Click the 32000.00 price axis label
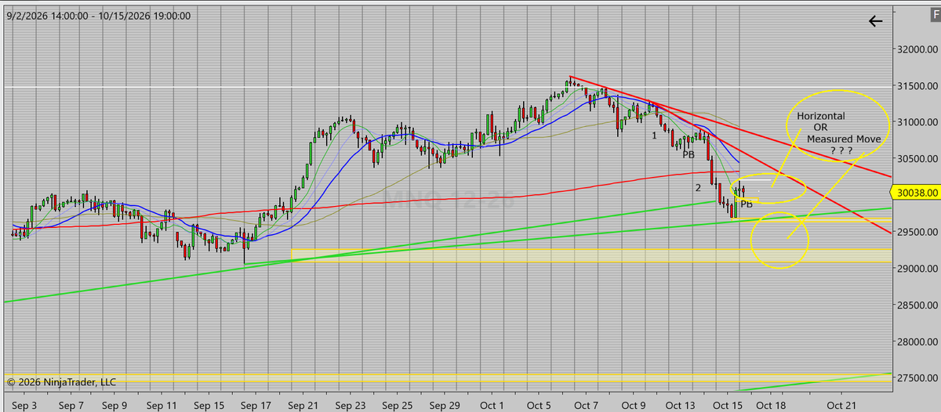The height and width of the screenshot is (412, 941). (x=917, y=49)
